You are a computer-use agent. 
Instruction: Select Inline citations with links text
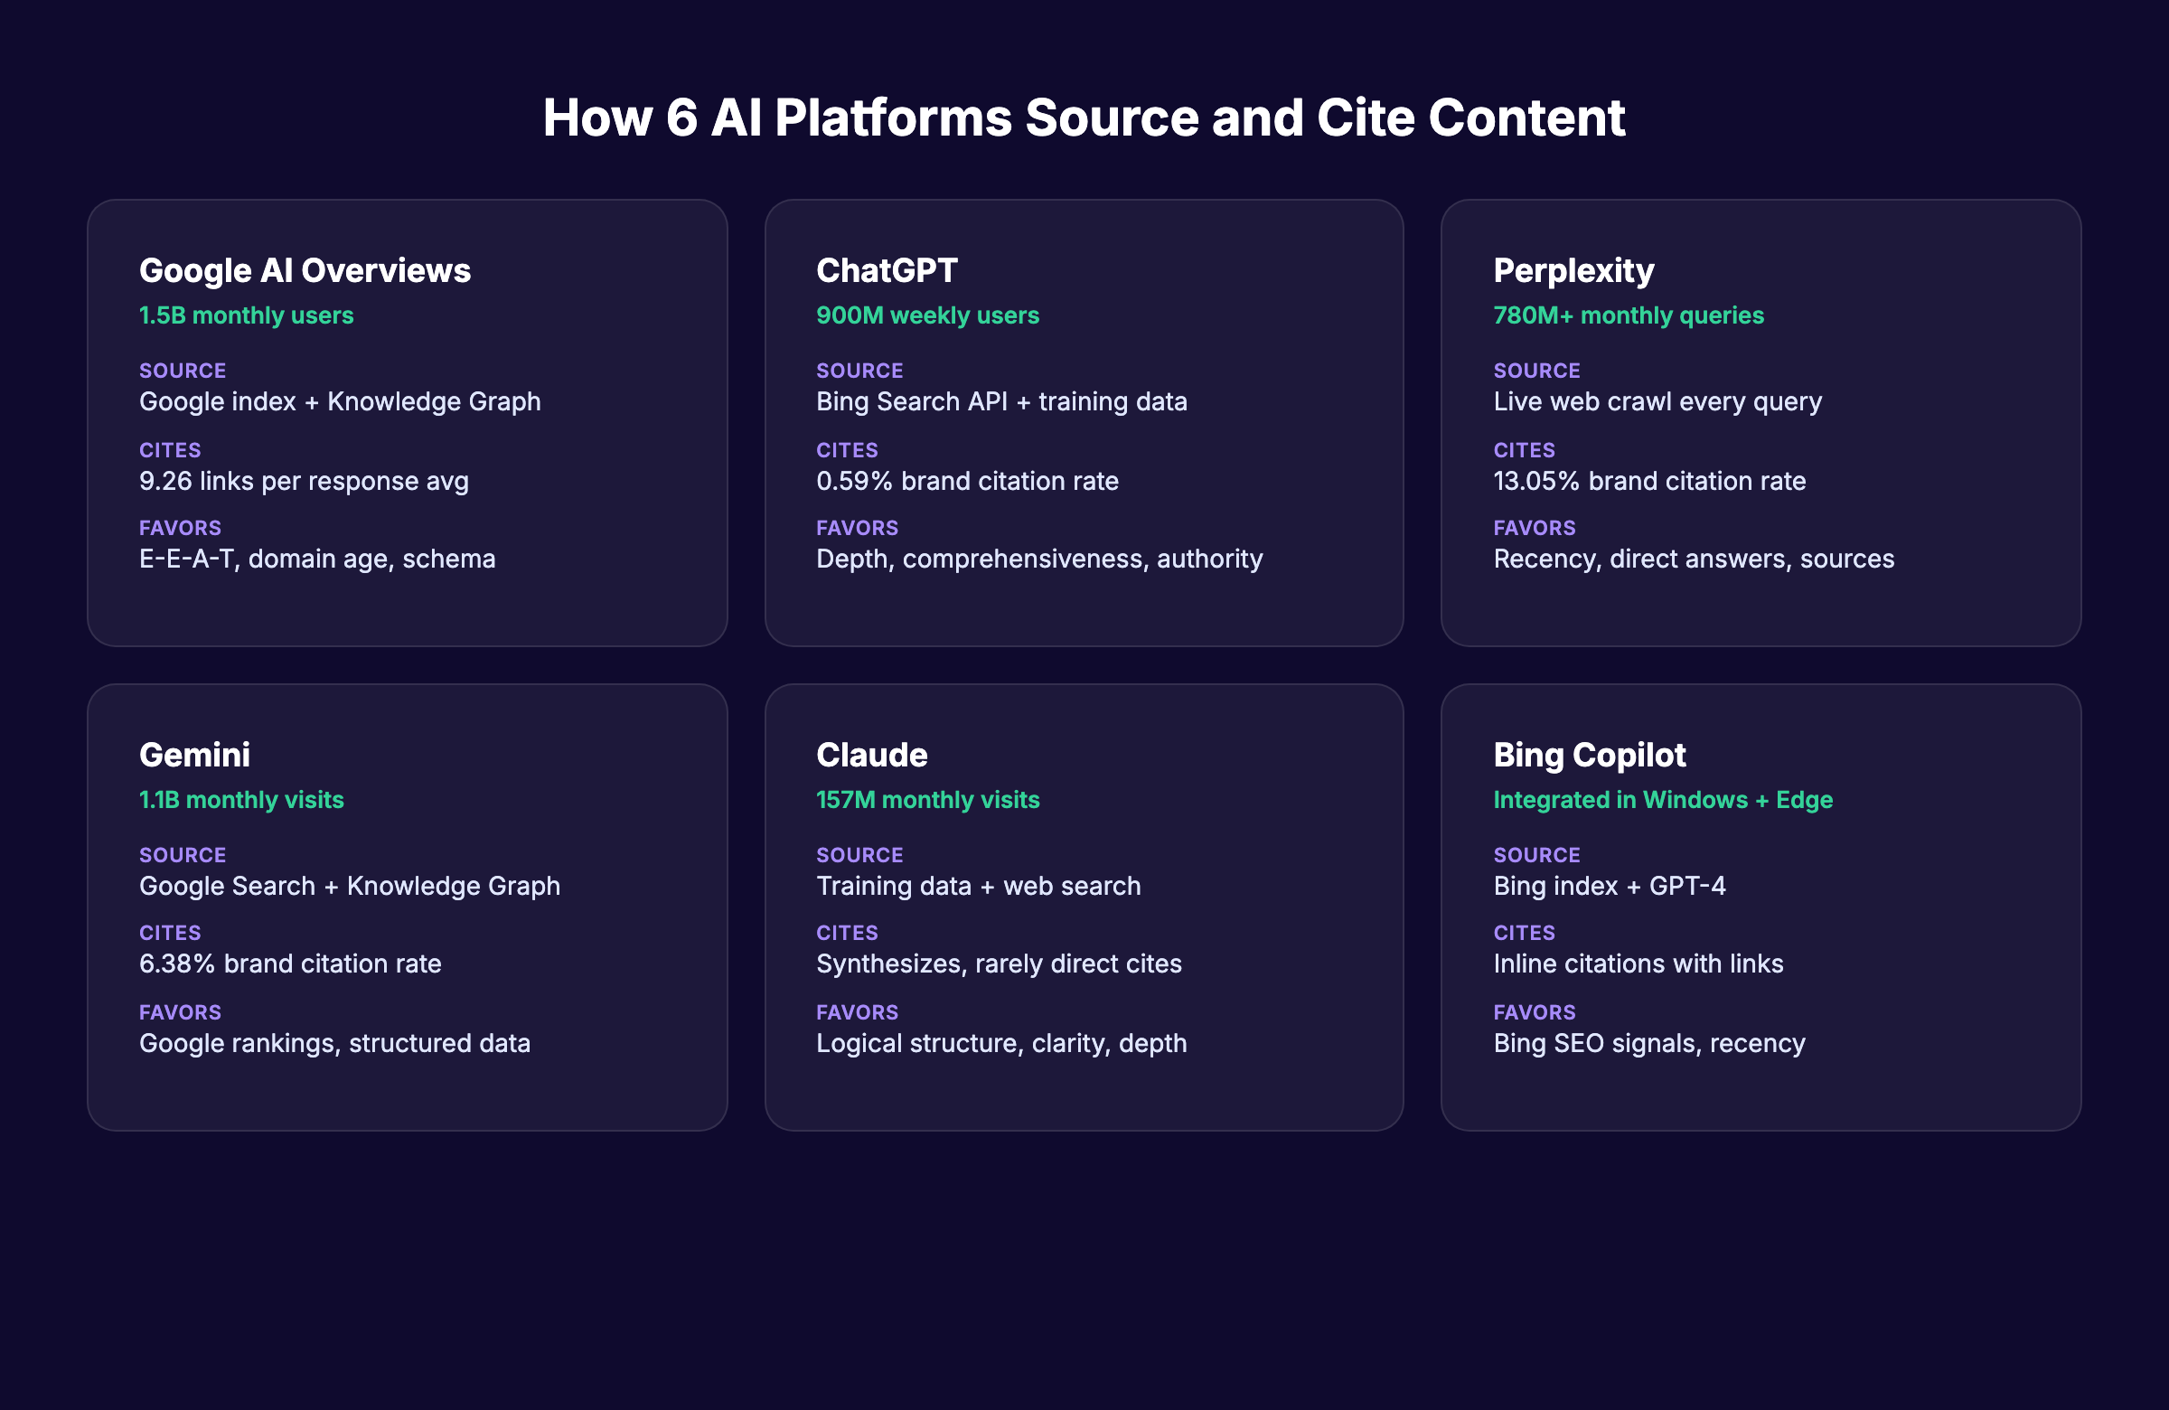pos(1638,963)
